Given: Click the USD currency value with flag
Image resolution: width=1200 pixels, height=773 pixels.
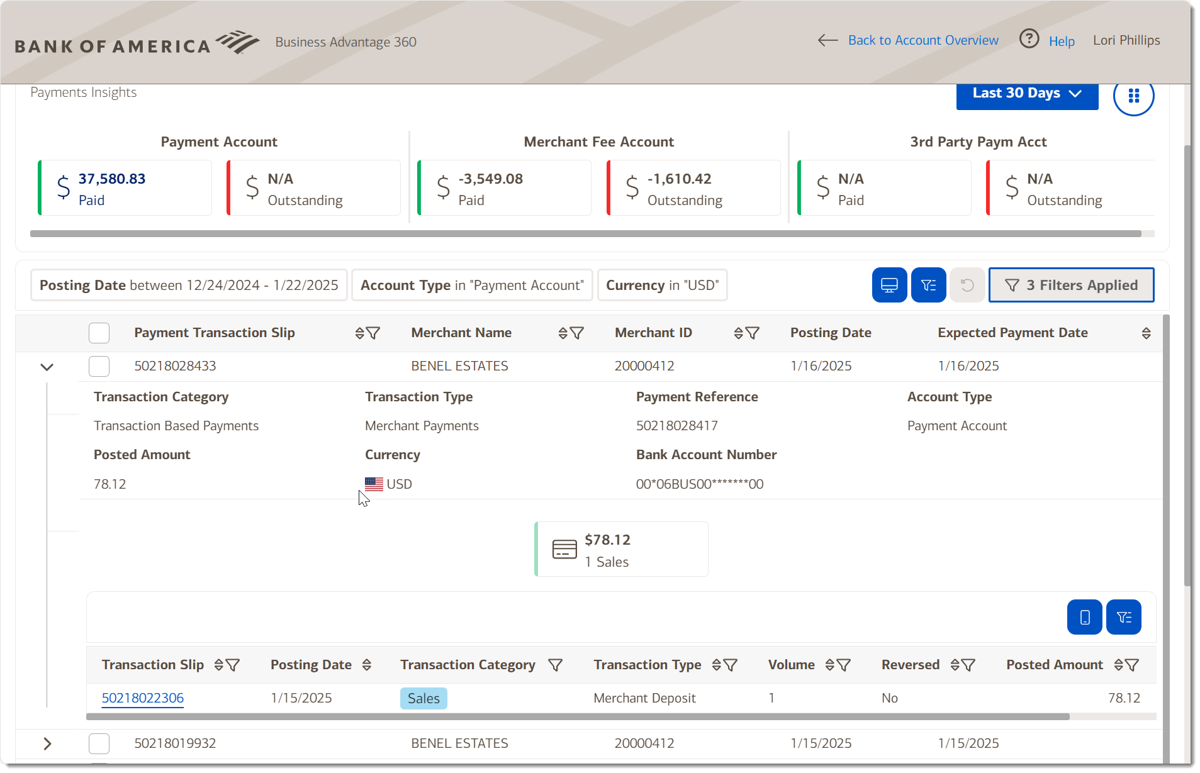Looking at the screenshot, I should point(388,484).
